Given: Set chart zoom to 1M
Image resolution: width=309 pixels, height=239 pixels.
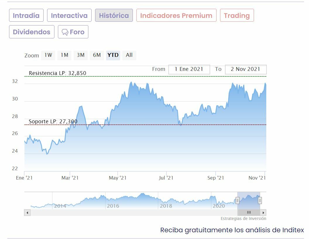Looking at the screenshot, I should pos(64,55).
